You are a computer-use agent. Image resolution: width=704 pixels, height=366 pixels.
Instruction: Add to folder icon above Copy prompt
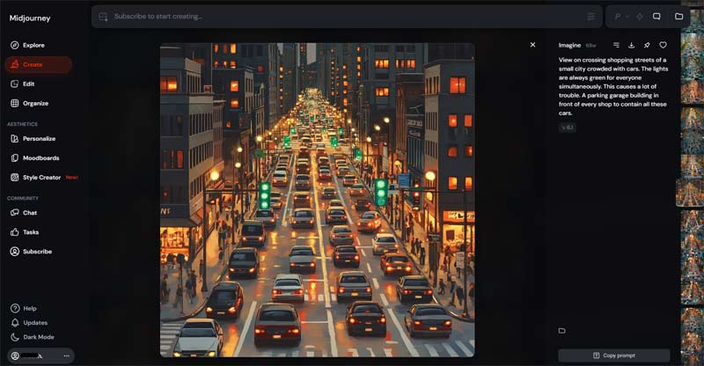coord(561,331)
